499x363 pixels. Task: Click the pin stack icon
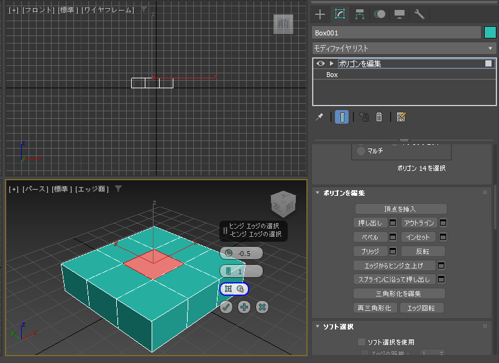click(x=319, y=117)
